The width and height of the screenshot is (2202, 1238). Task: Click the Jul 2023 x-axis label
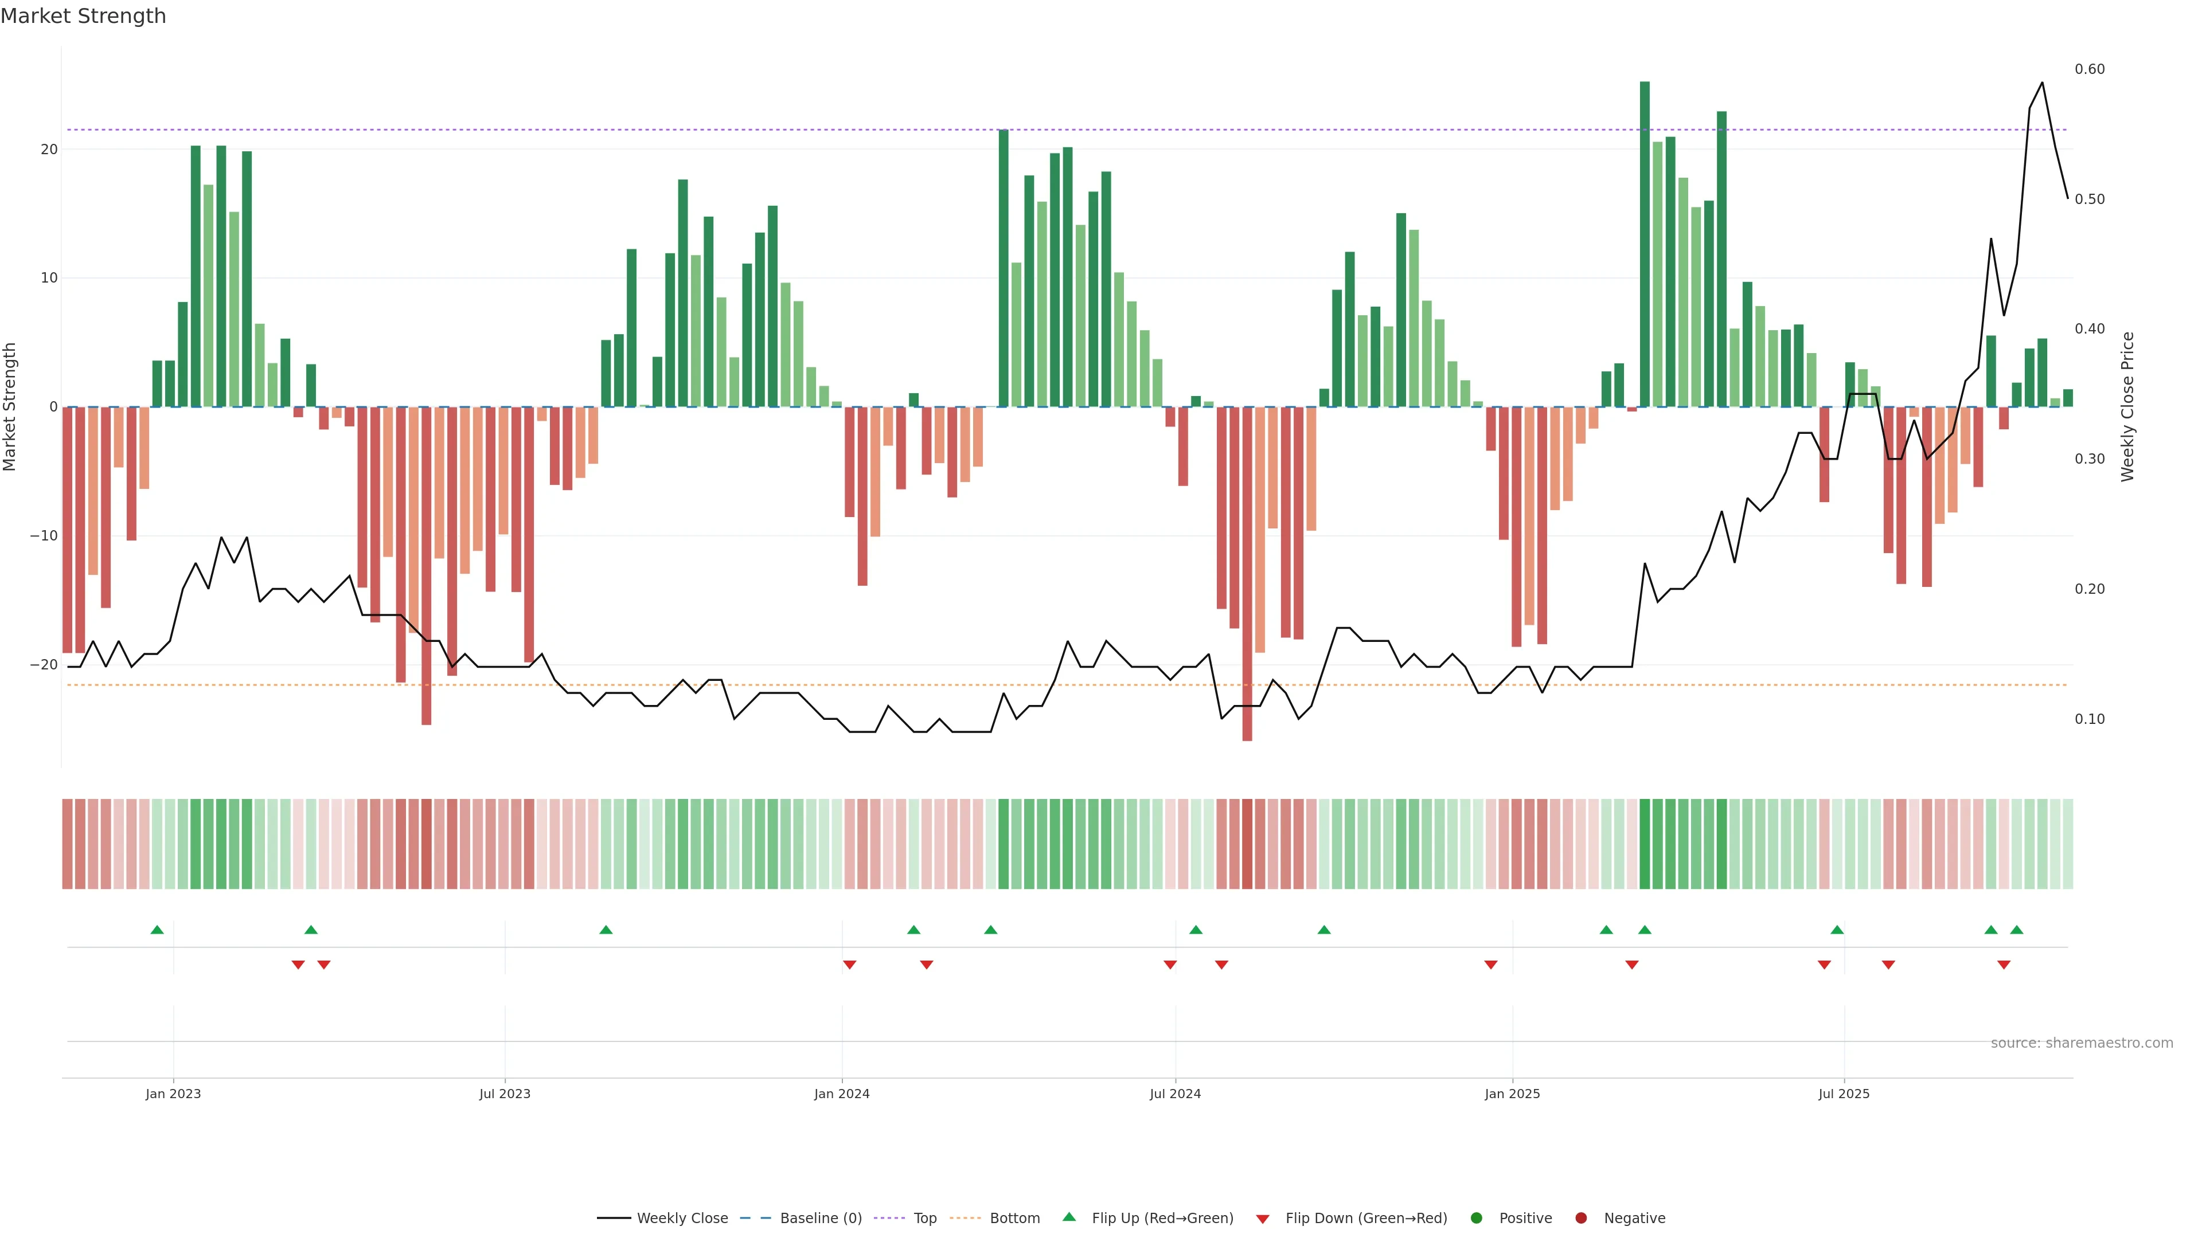pyautogui.click(x=505, y=1094)
